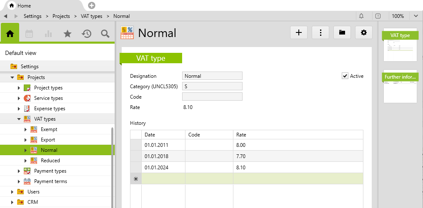Collapse the VAT types tree node
The height and width of the screenshot is (208, 423).
tap(19, 119)
